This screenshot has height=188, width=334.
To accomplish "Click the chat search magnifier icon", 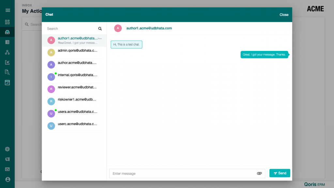I will [100, 29].
